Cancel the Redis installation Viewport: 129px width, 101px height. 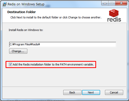[114, 92]
